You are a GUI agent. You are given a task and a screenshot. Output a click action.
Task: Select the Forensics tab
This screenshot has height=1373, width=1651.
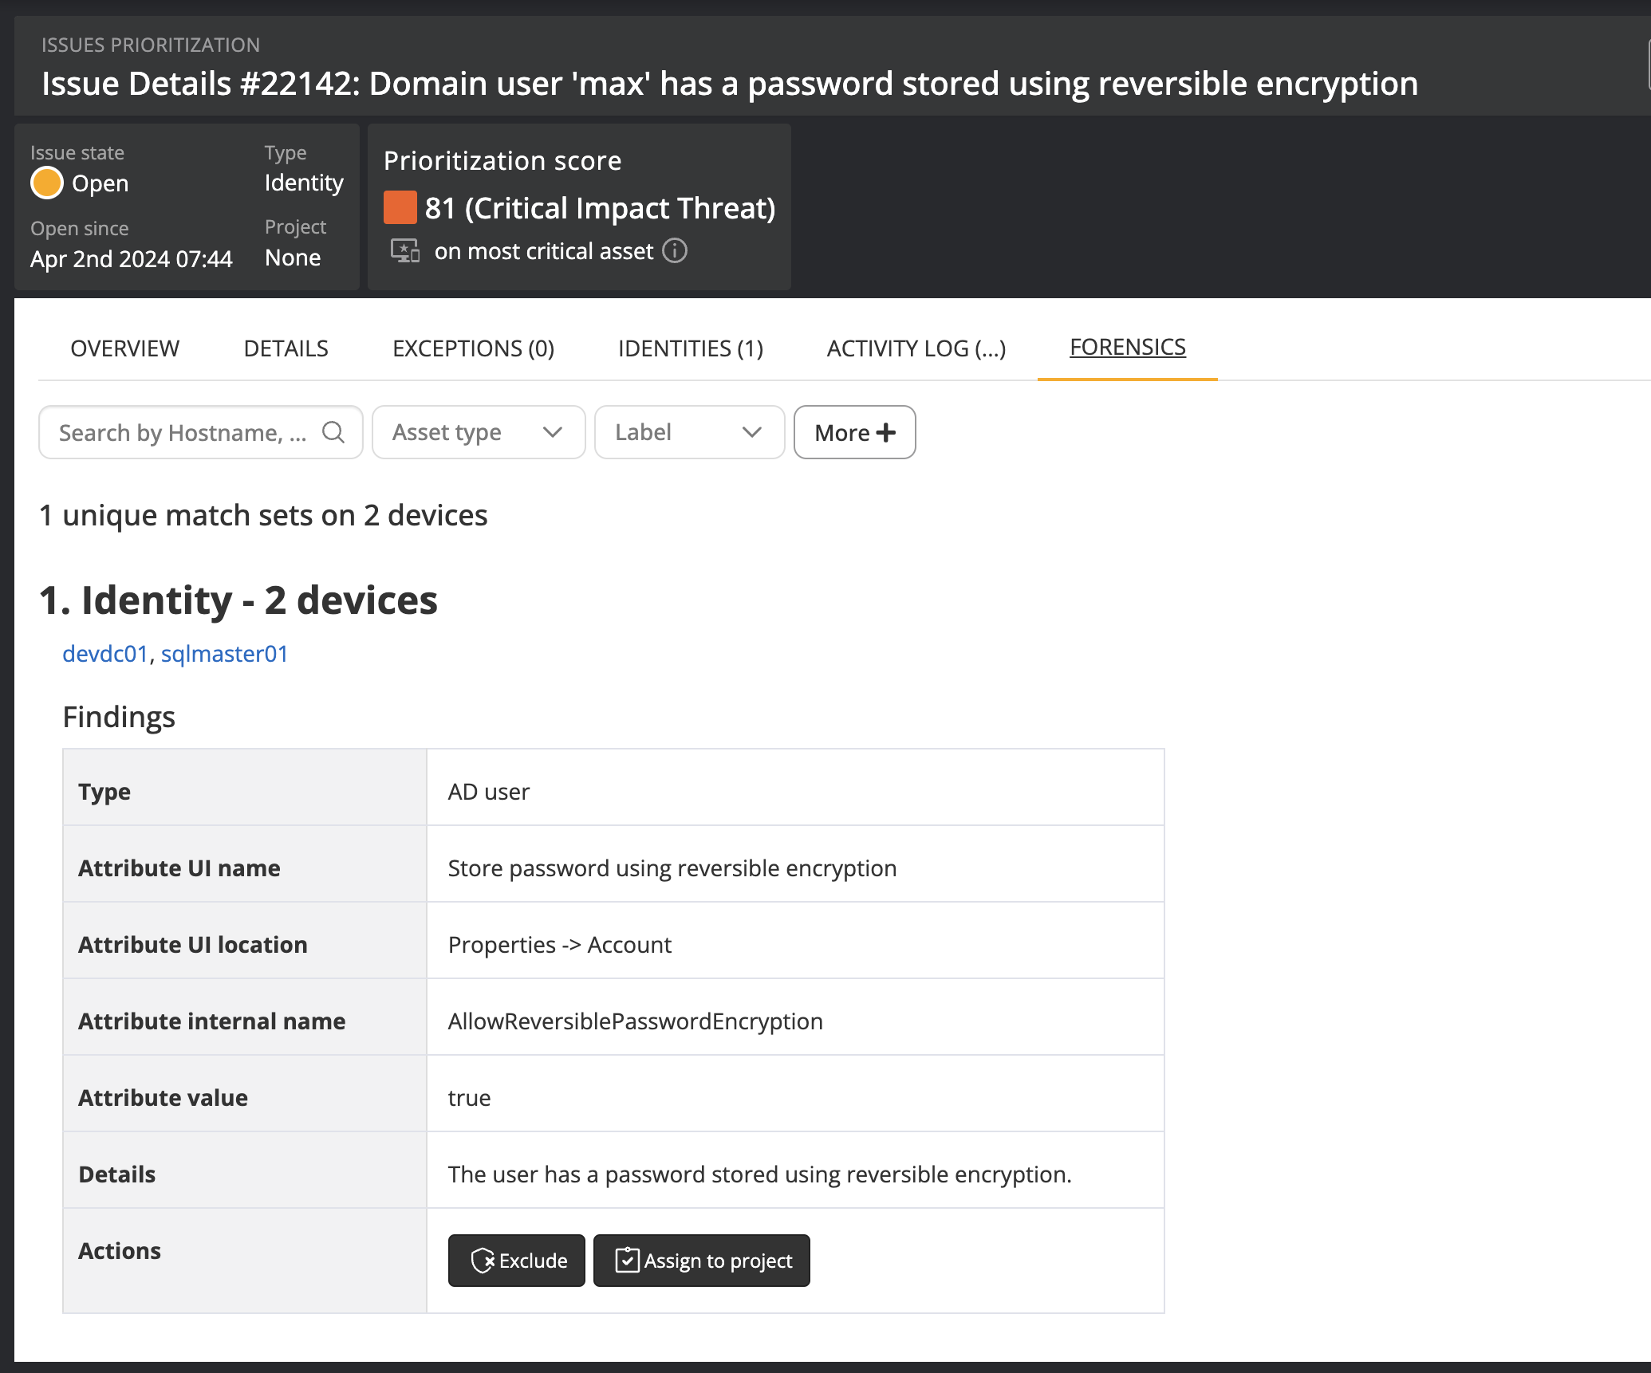(1127, 347)
